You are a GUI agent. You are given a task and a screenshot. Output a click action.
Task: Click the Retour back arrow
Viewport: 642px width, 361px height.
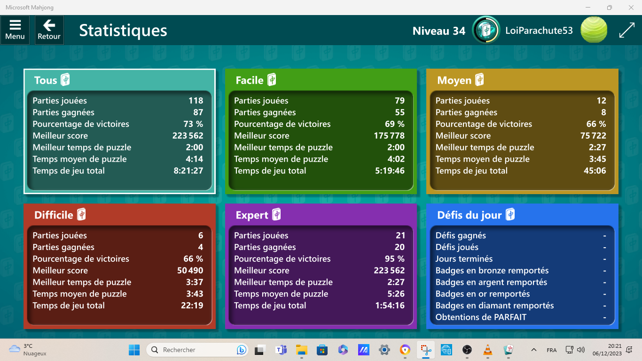pyautogui.click(x=49, y=30)
